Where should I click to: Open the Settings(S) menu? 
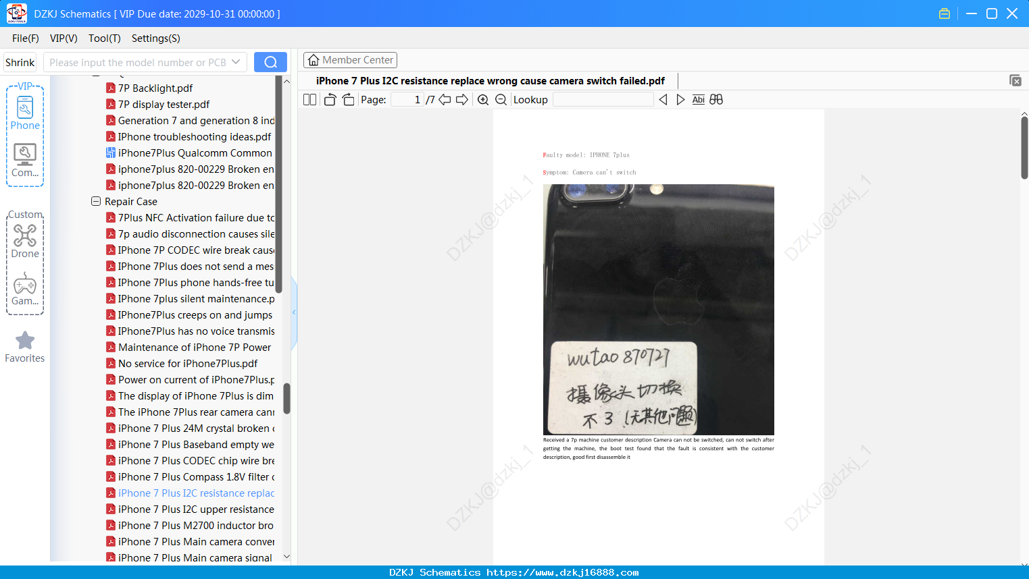pyautogui.click(x=156, y=38)
